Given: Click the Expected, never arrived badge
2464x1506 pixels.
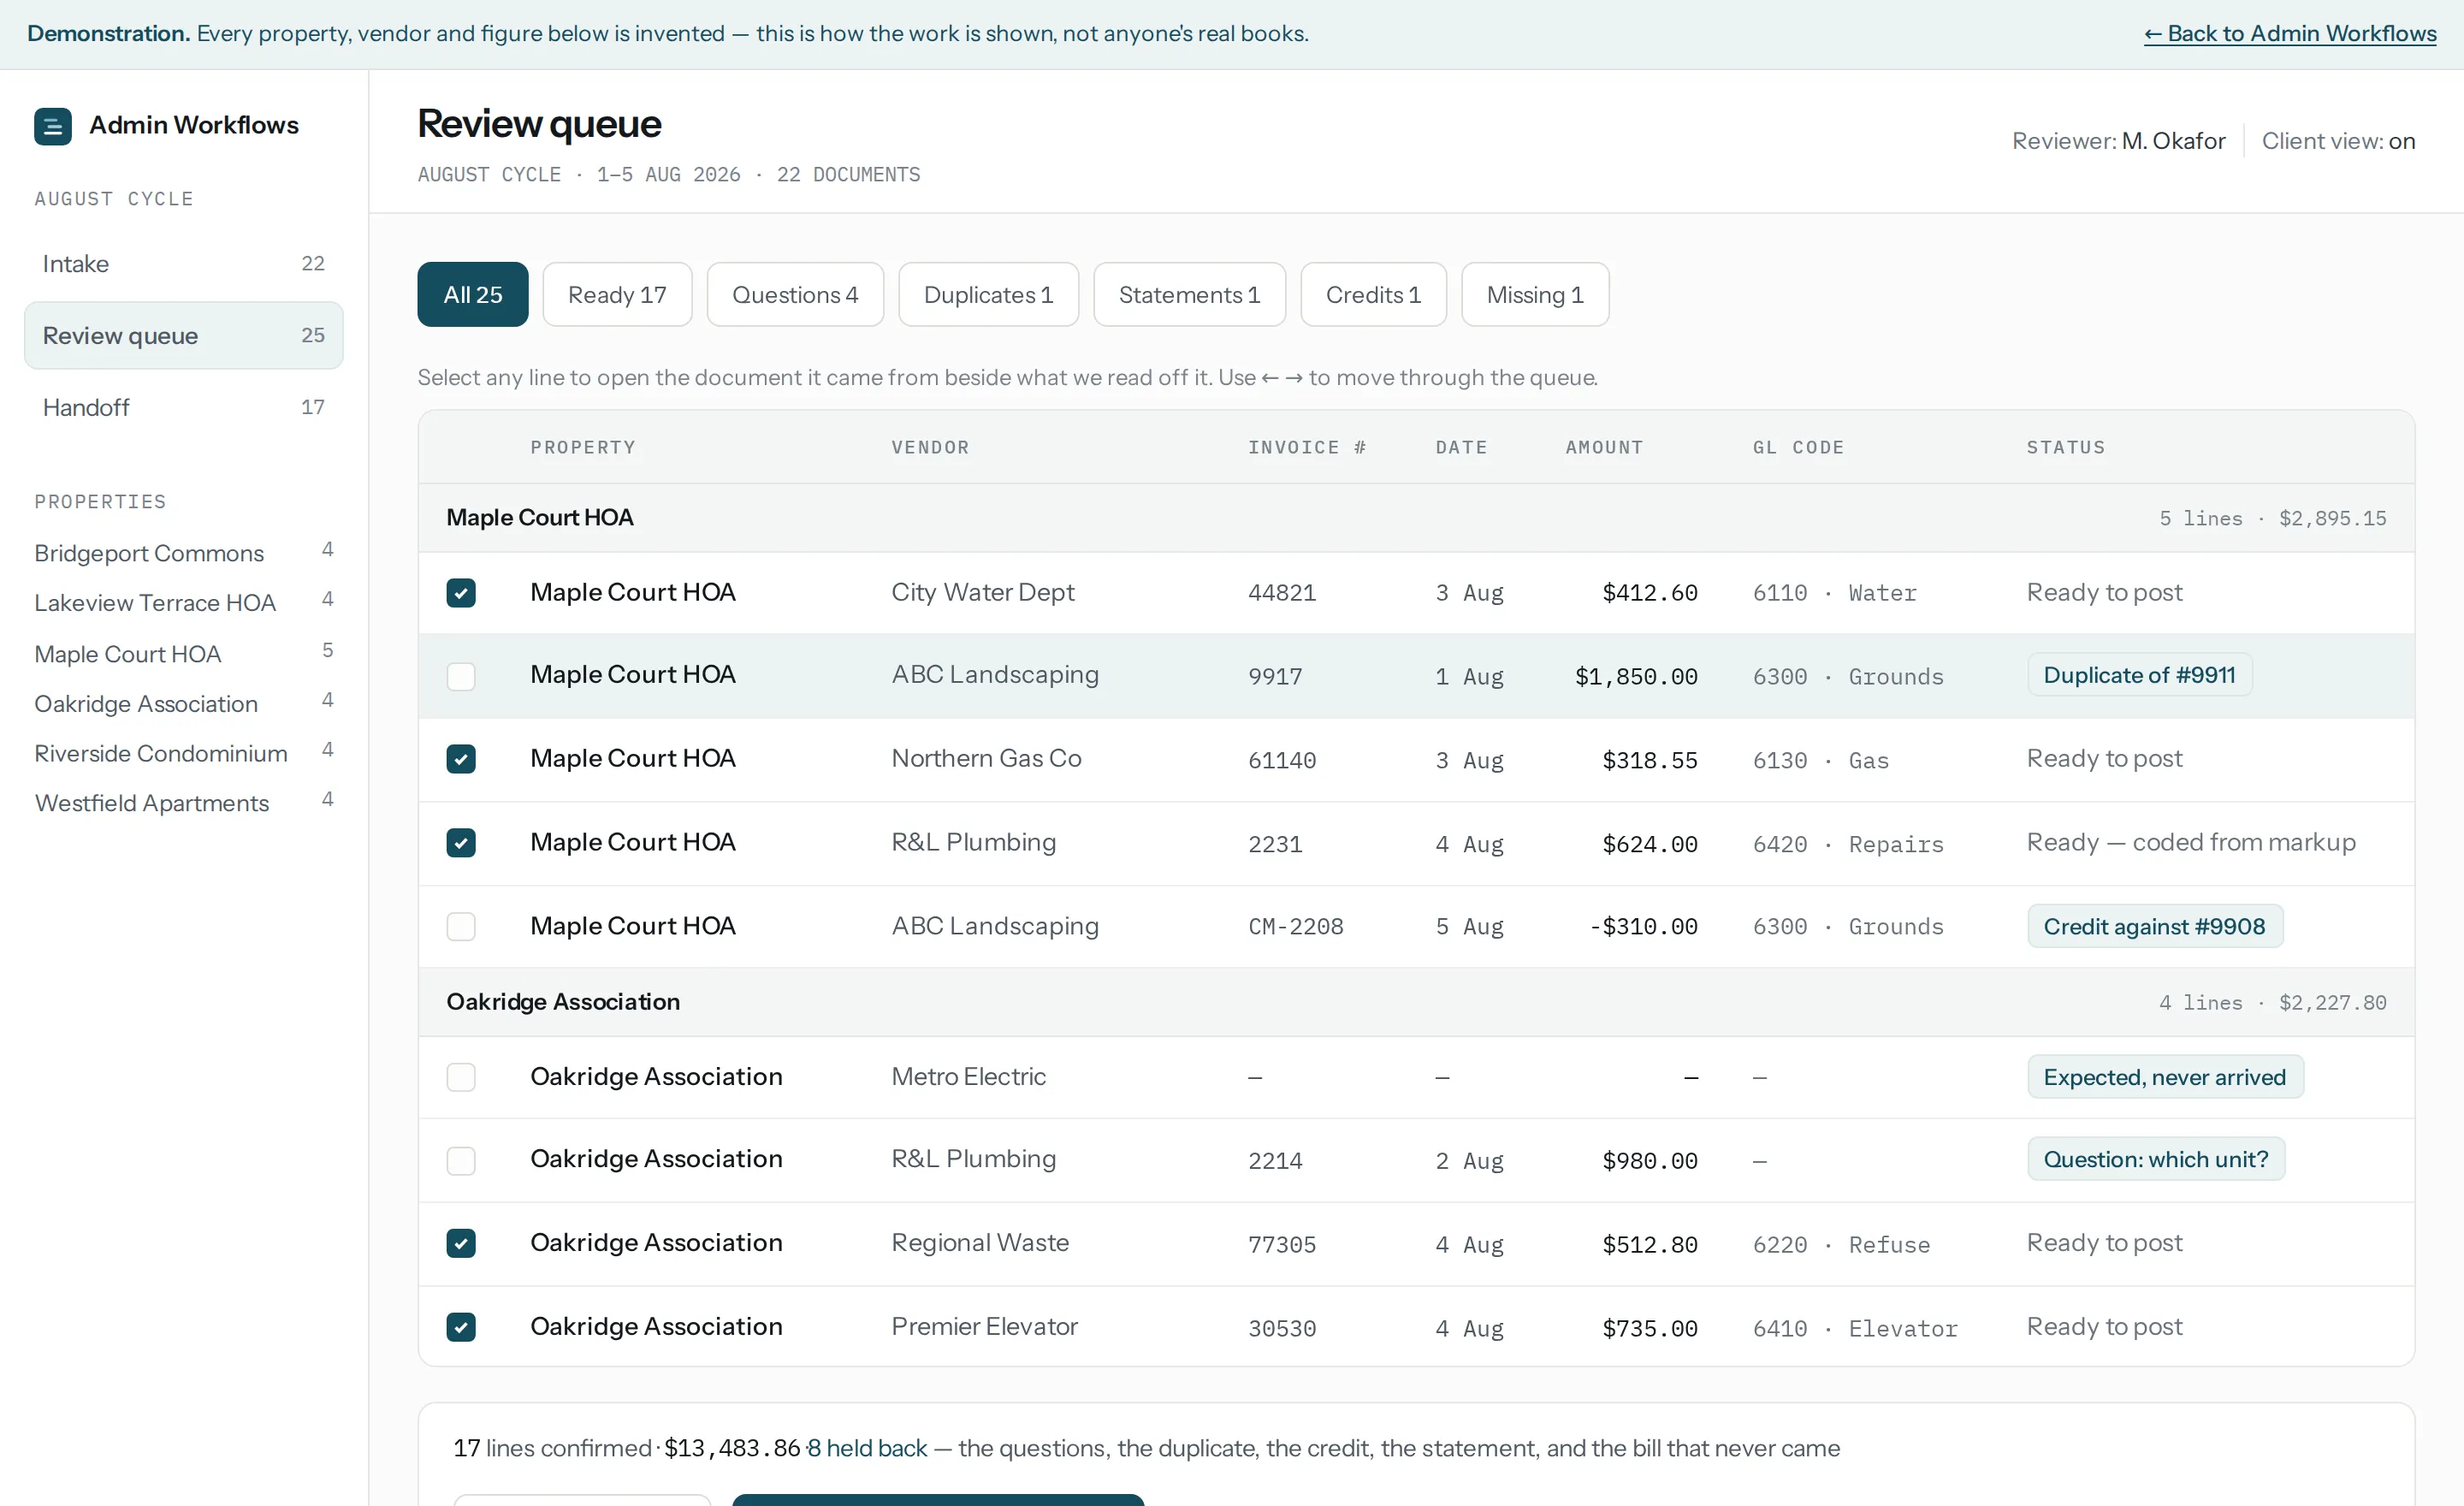Looking at the screenshot, I should coord(2165,1078).
